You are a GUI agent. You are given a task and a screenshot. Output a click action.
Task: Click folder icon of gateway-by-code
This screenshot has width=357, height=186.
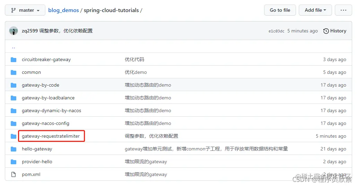[14, 85]
